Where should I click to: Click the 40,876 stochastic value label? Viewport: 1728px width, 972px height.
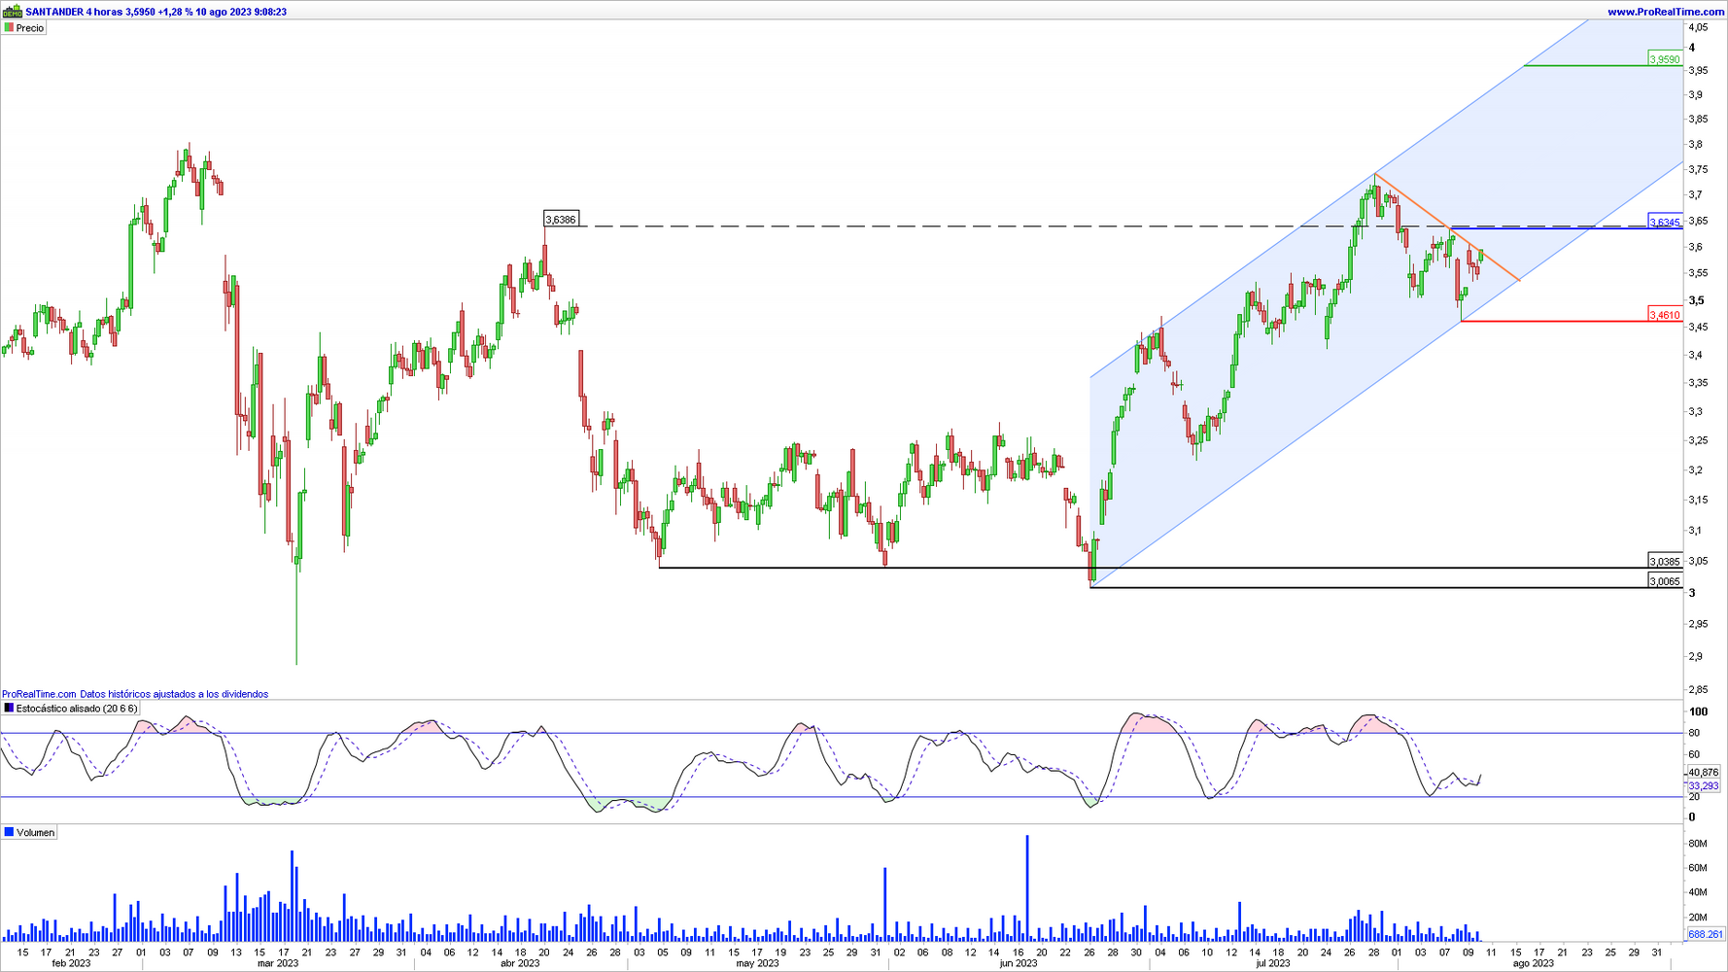[1704, 773]
